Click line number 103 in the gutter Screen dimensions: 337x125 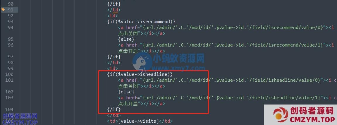[x=9, y=98]
